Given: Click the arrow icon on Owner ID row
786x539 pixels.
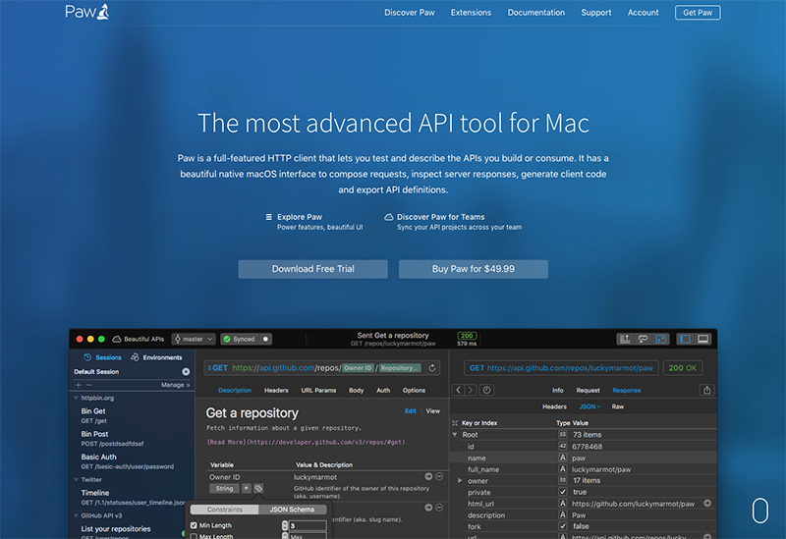Looking at the screenshot, I should pyautogui.click(x=428, y=477).
